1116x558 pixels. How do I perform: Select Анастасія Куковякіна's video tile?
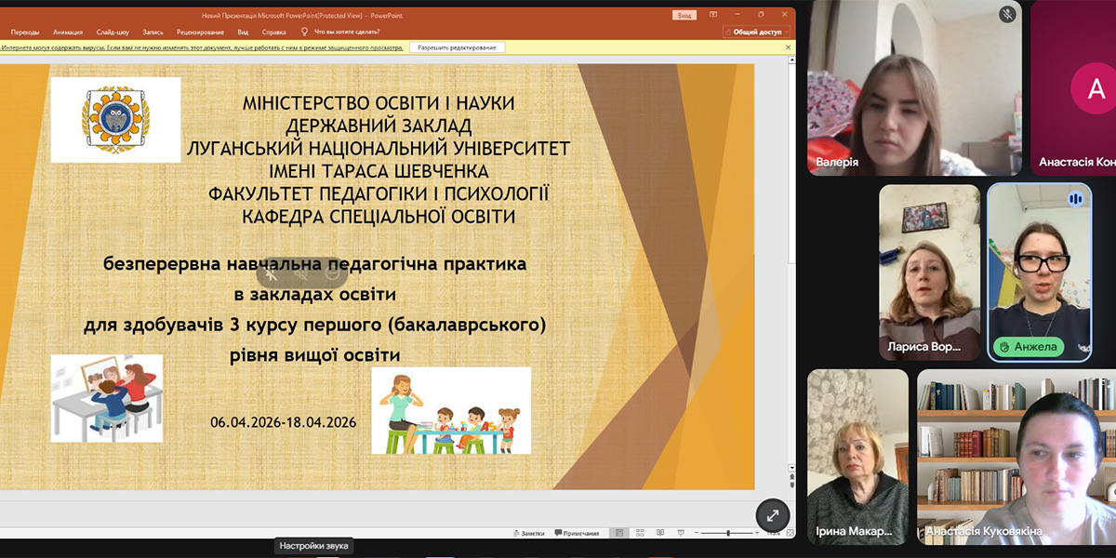click(1016, 457)
